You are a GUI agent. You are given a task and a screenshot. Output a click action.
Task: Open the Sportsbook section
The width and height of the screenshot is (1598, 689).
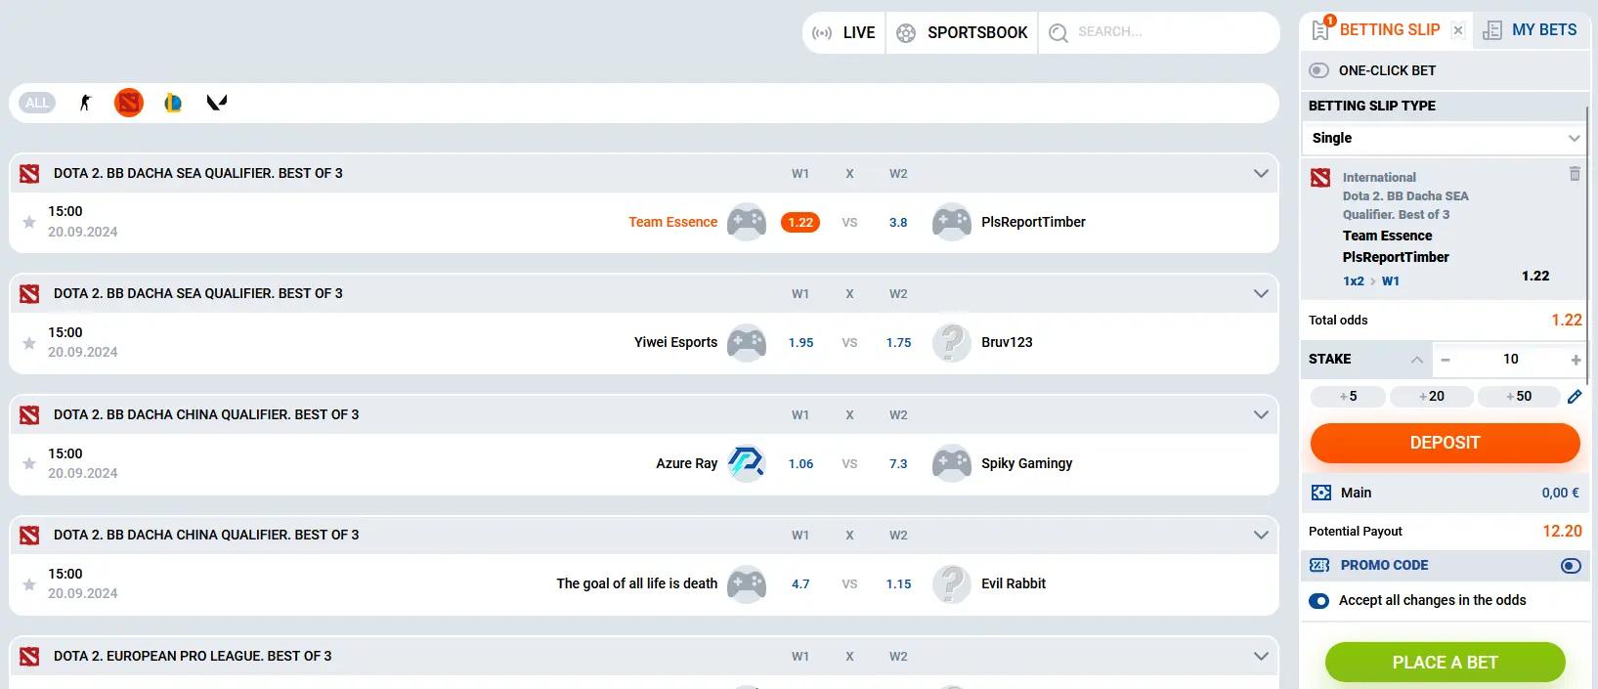click(962, 33)
